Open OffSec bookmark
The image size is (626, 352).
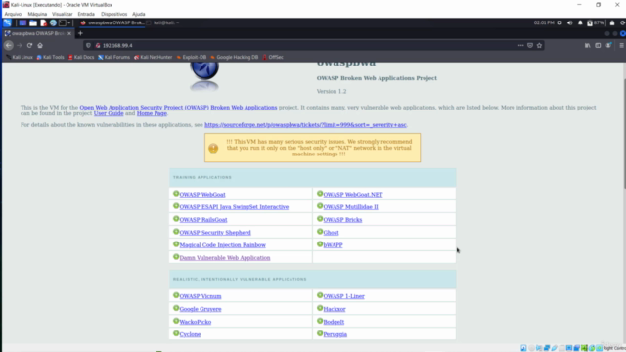(273, 57)
